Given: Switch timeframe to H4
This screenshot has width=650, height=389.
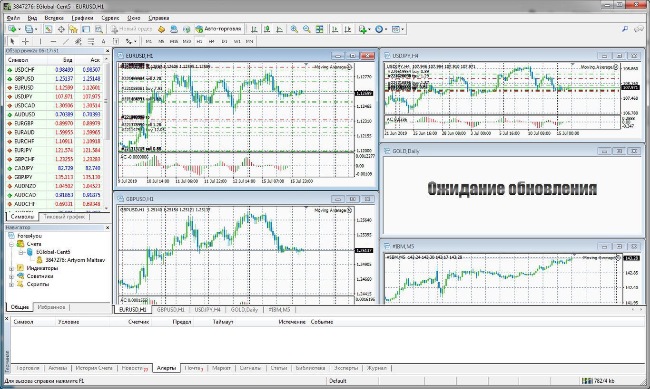Looking at the screenshot, I should click(211, 41).
